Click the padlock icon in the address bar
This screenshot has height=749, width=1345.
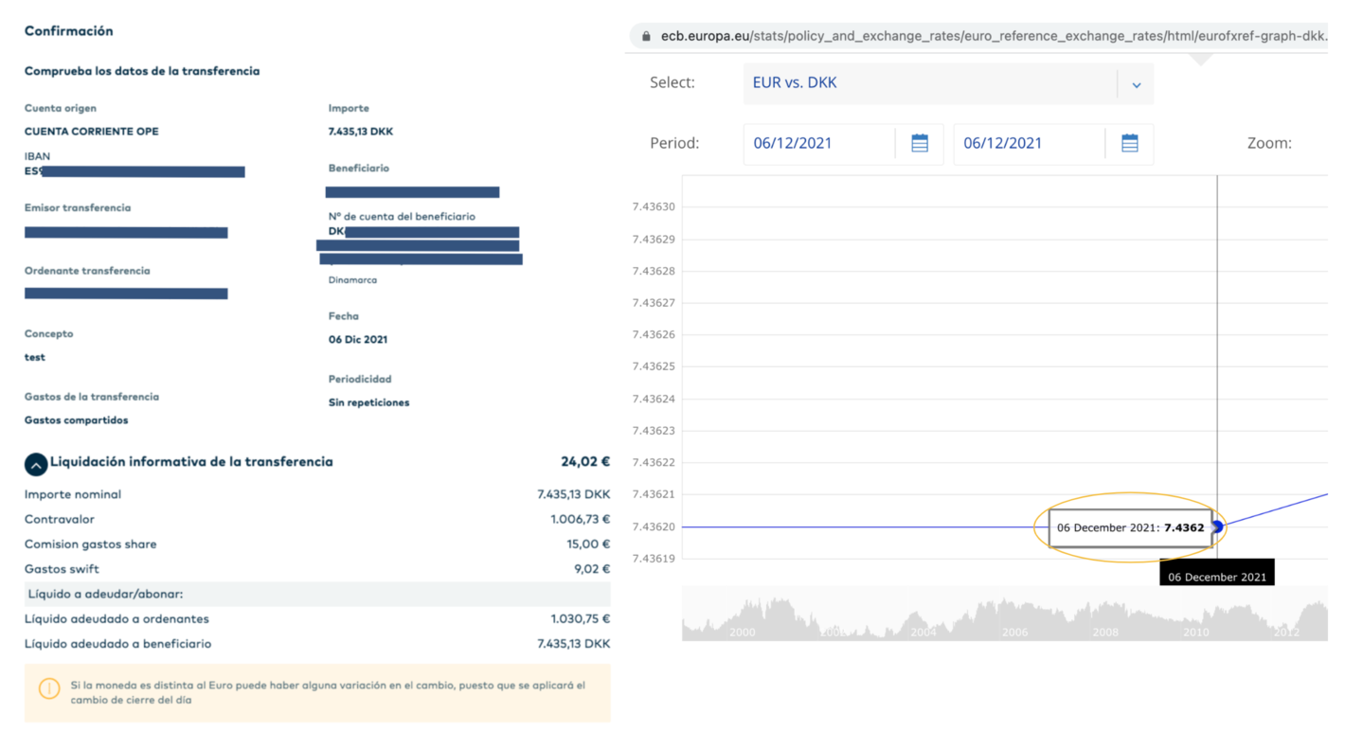coord(645,35)
